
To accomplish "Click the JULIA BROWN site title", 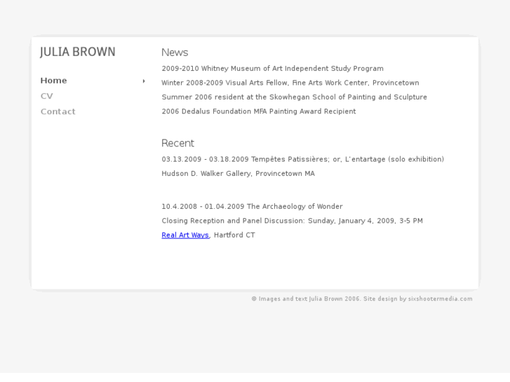I will point(77,53).
